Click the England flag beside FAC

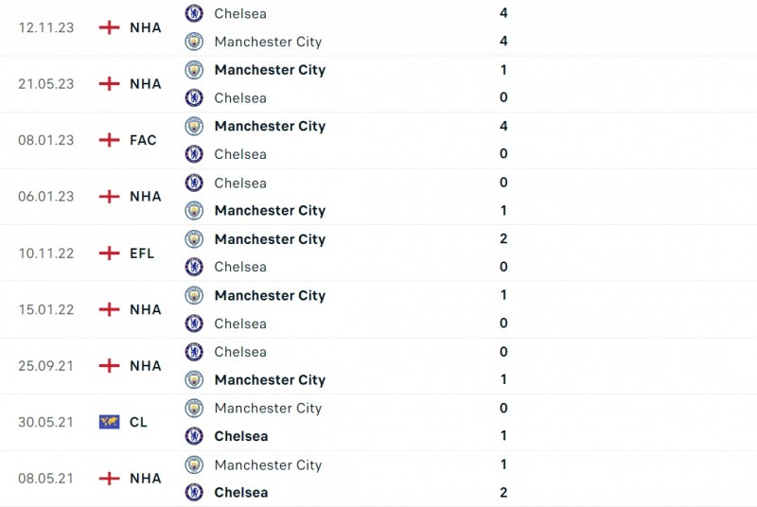110,140
